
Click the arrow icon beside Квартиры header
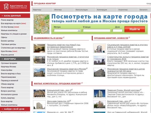pyautogui.click(x=2, y=59)
